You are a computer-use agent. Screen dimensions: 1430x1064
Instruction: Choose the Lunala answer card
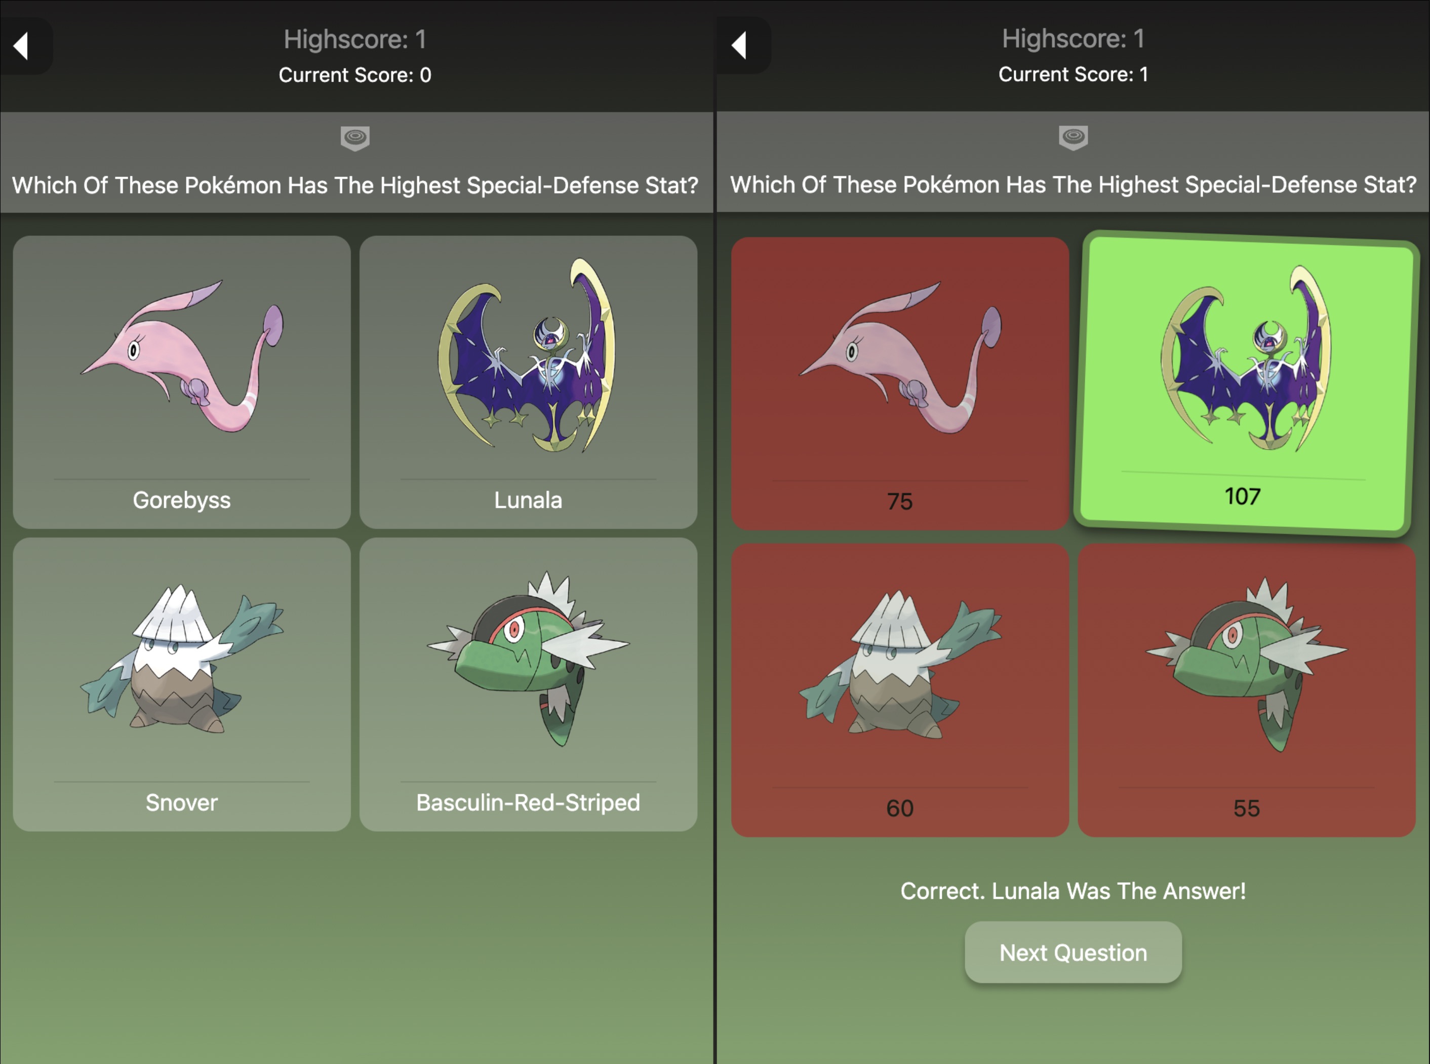528,382
